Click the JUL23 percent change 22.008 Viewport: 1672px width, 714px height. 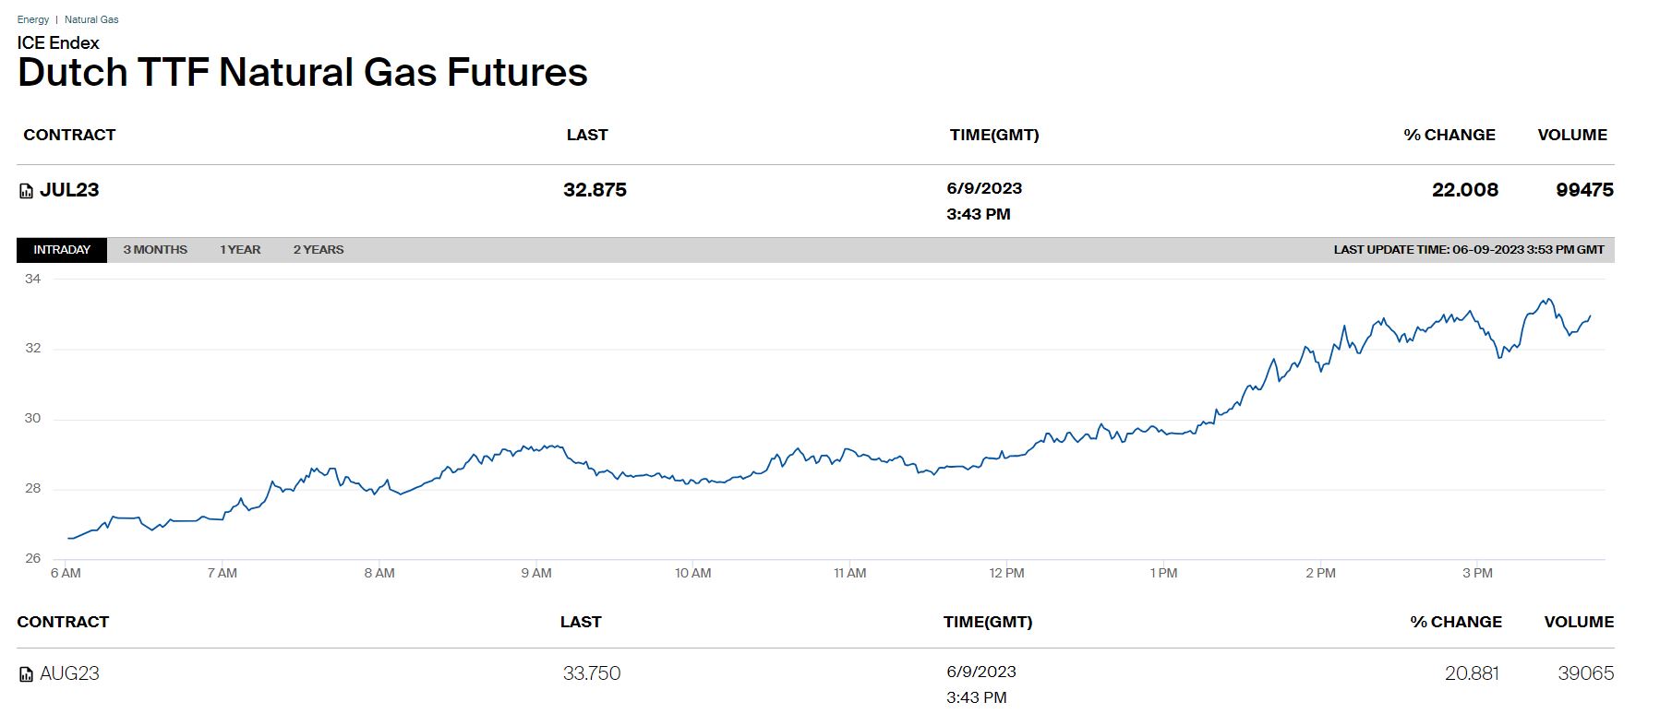coord(1465,190)
